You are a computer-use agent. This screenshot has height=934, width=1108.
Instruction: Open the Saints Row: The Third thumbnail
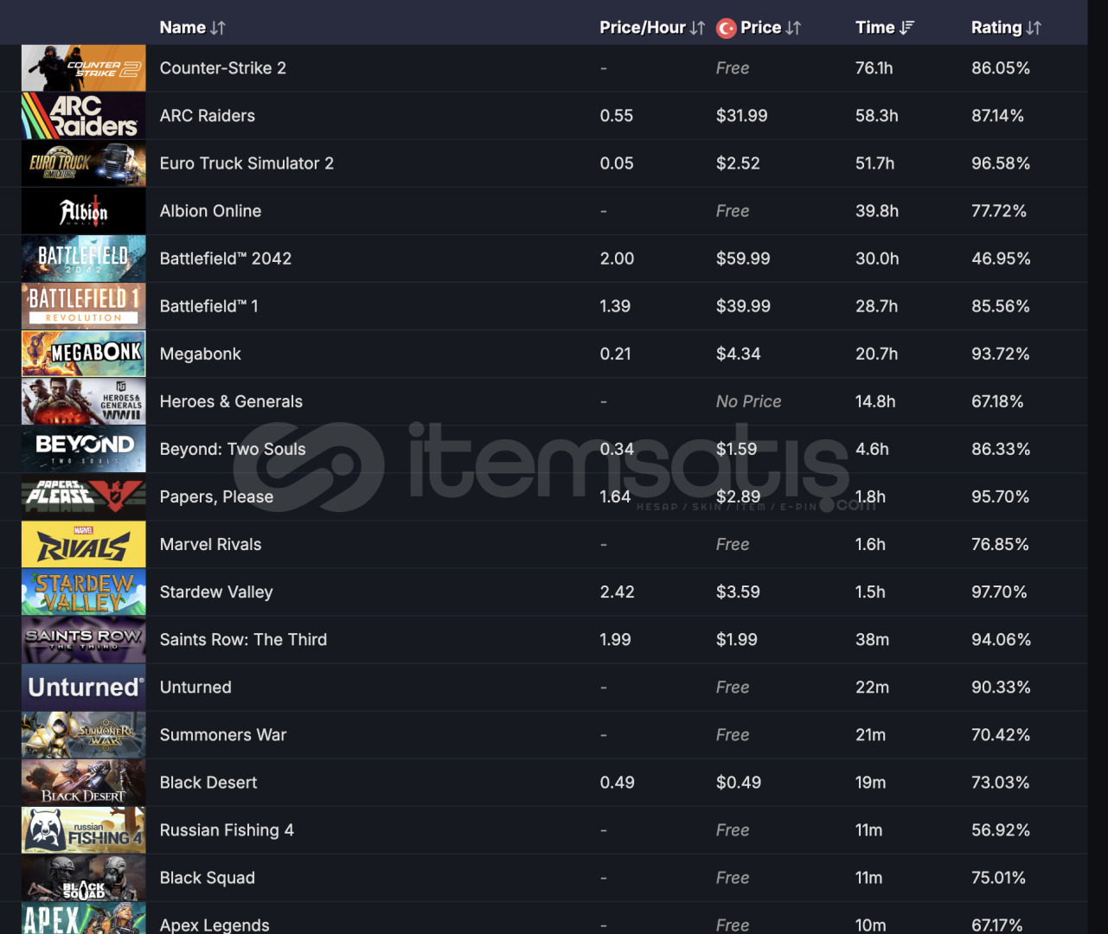(x=84, y=640)
